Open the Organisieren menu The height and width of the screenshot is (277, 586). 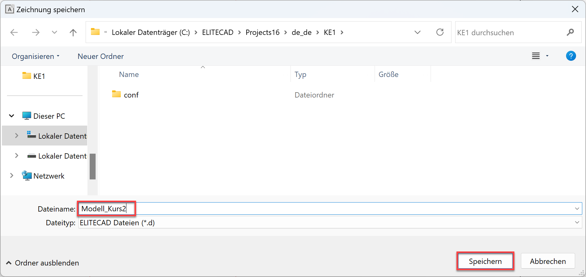(x=35, y=56)
